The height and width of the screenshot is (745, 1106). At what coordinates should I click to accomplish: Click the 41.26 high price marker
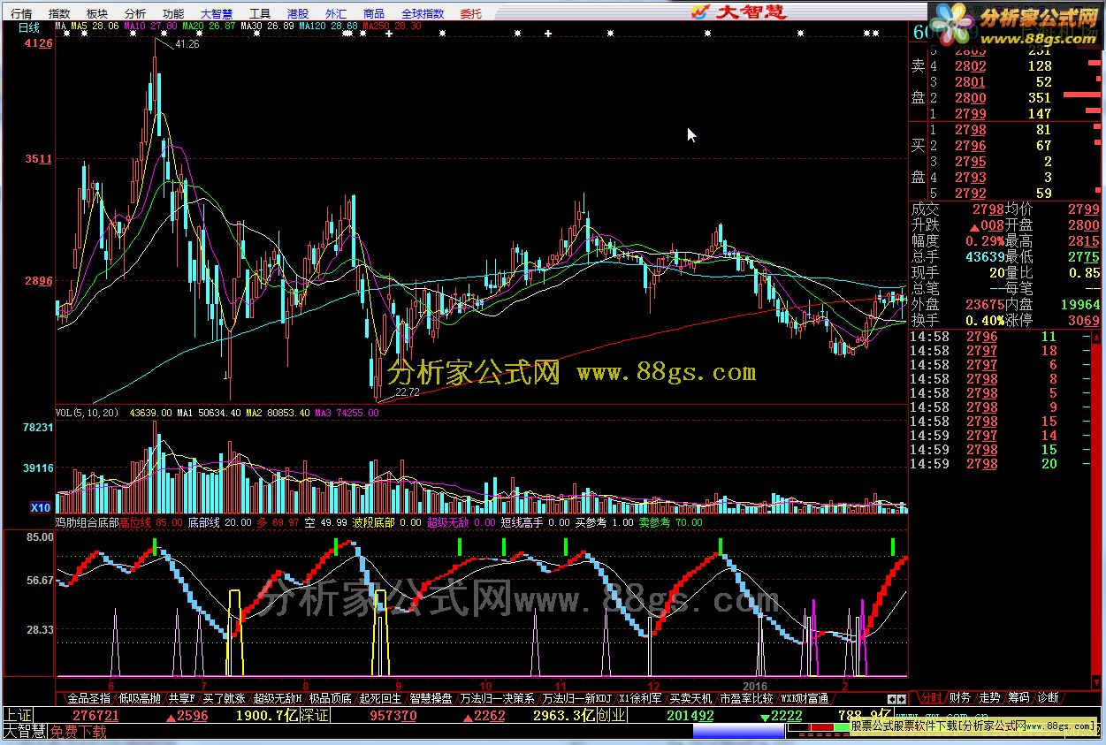[x=187, y=44]
